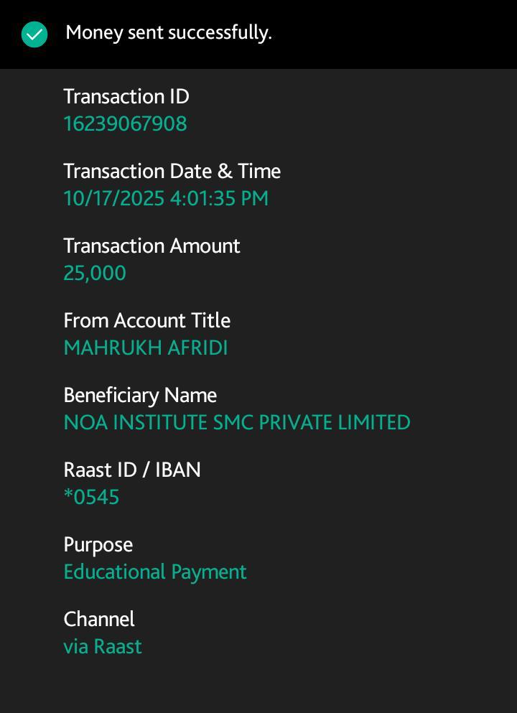The width and height of the screenshot is (517, 713).
Task: Select the Purpose label
Action: point(98,545)
